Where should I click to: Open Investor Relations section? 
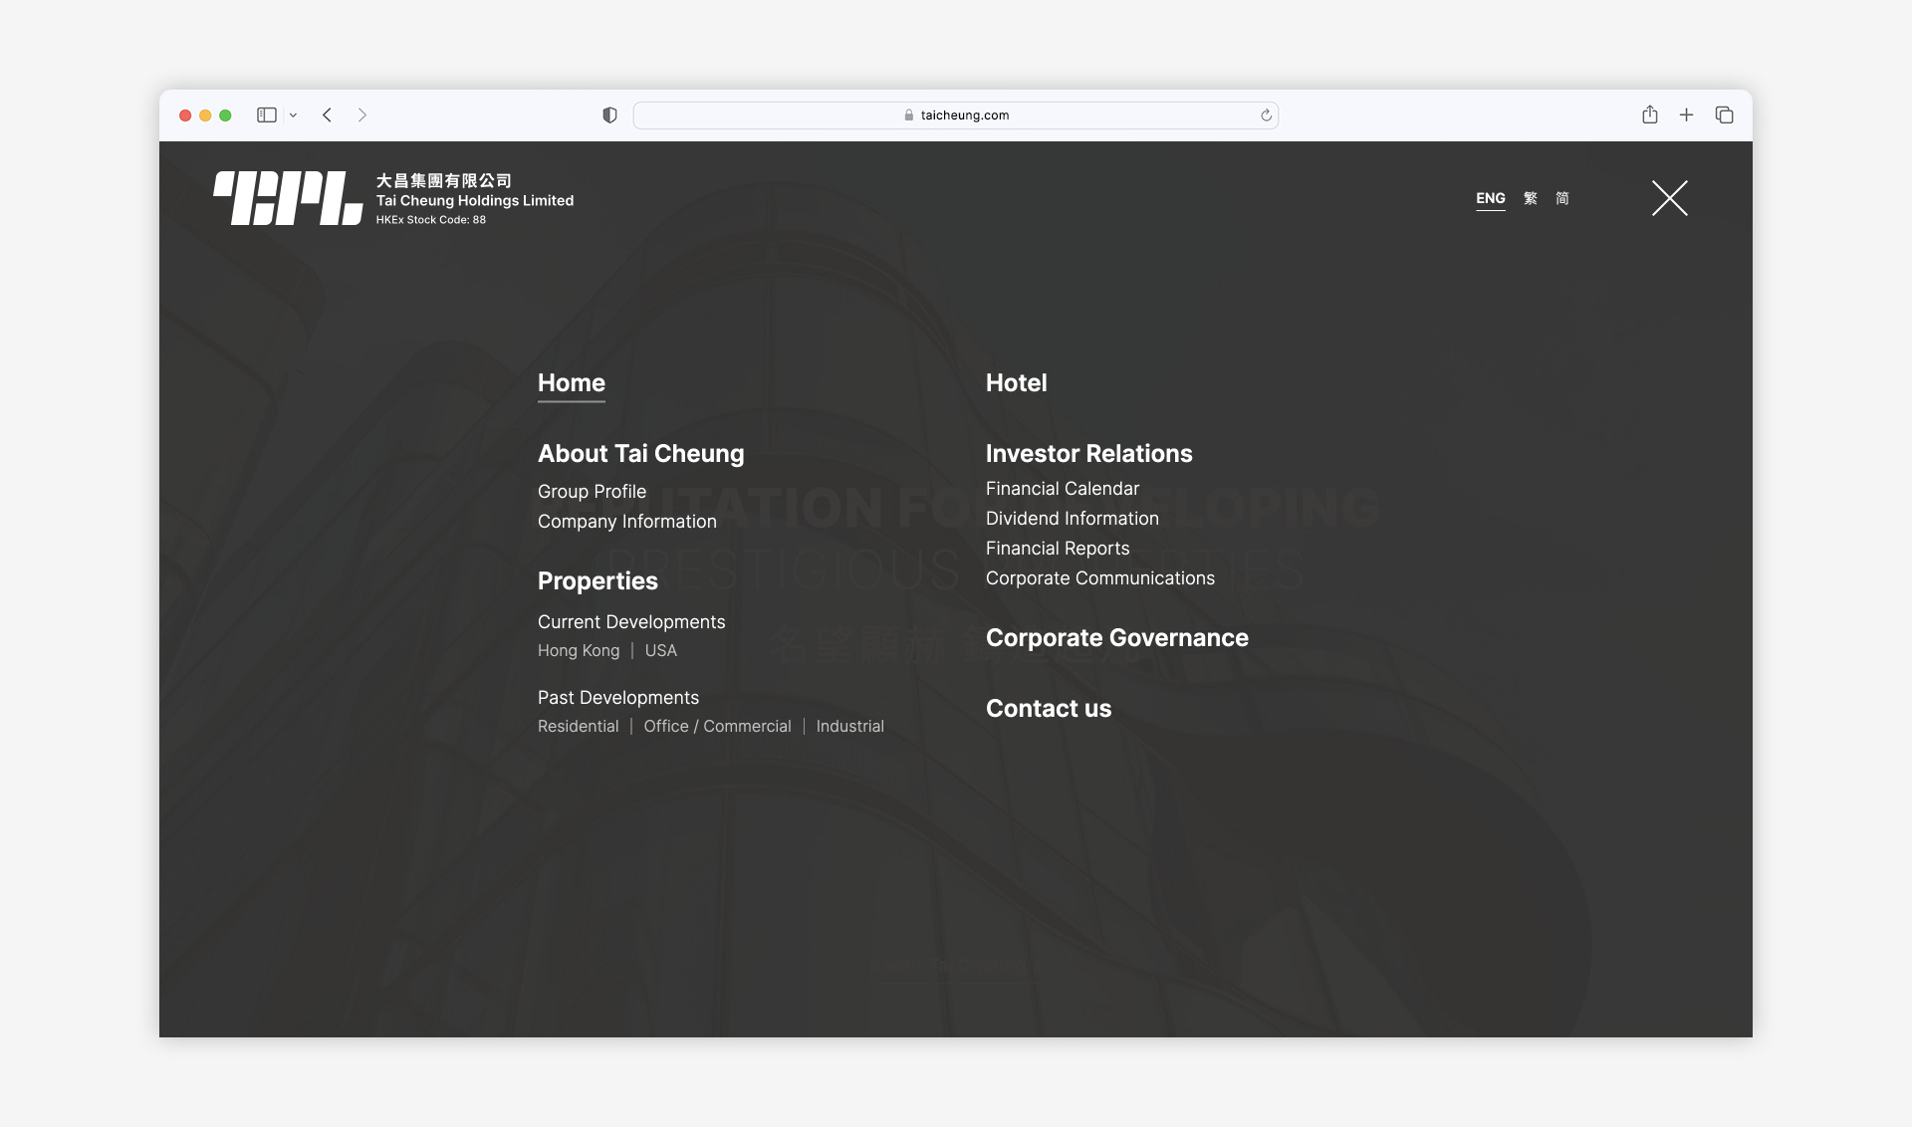tap(1088, 454)
